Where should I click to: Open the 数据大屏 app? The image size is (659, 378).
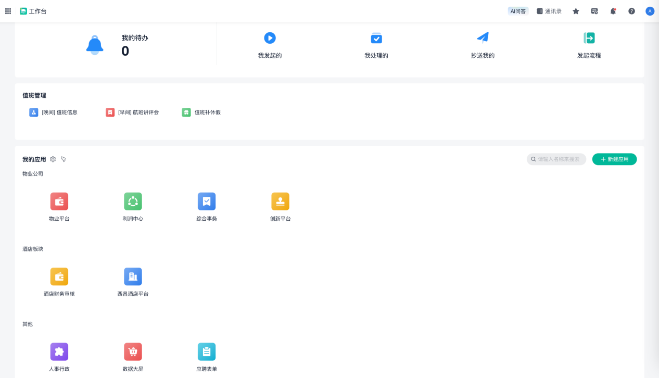click(x=133, y=351)
